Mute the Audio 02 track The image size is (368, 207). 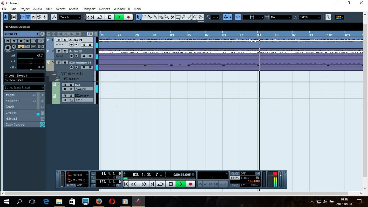coord(59,51)
